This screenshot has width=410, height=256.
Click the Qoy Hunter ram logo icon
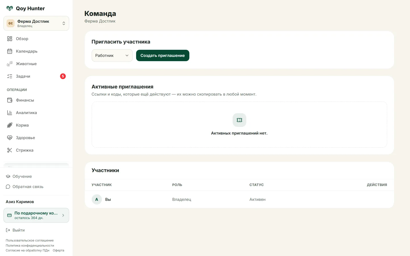[x=10, y=8]
